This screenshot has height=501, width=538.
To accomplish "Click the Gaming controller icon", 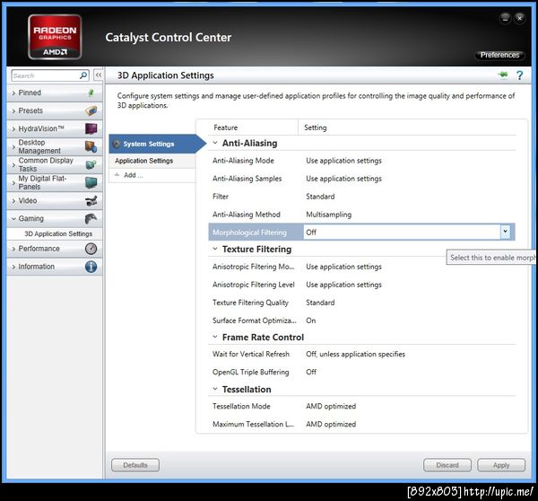I will [91, 218].
